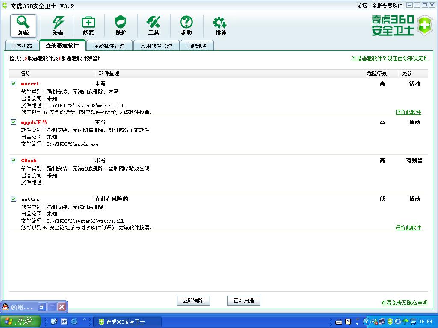This screenshot has height=328, width=438.
Task: Switch to the 系统插件管理 tab
Action: coord(109,46)
